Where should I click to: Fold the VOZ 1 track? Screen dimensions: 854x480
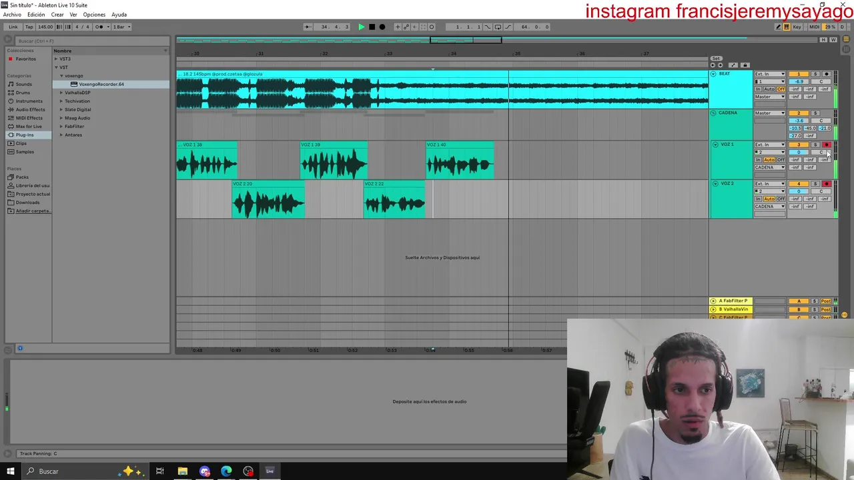tap(715, 145)
